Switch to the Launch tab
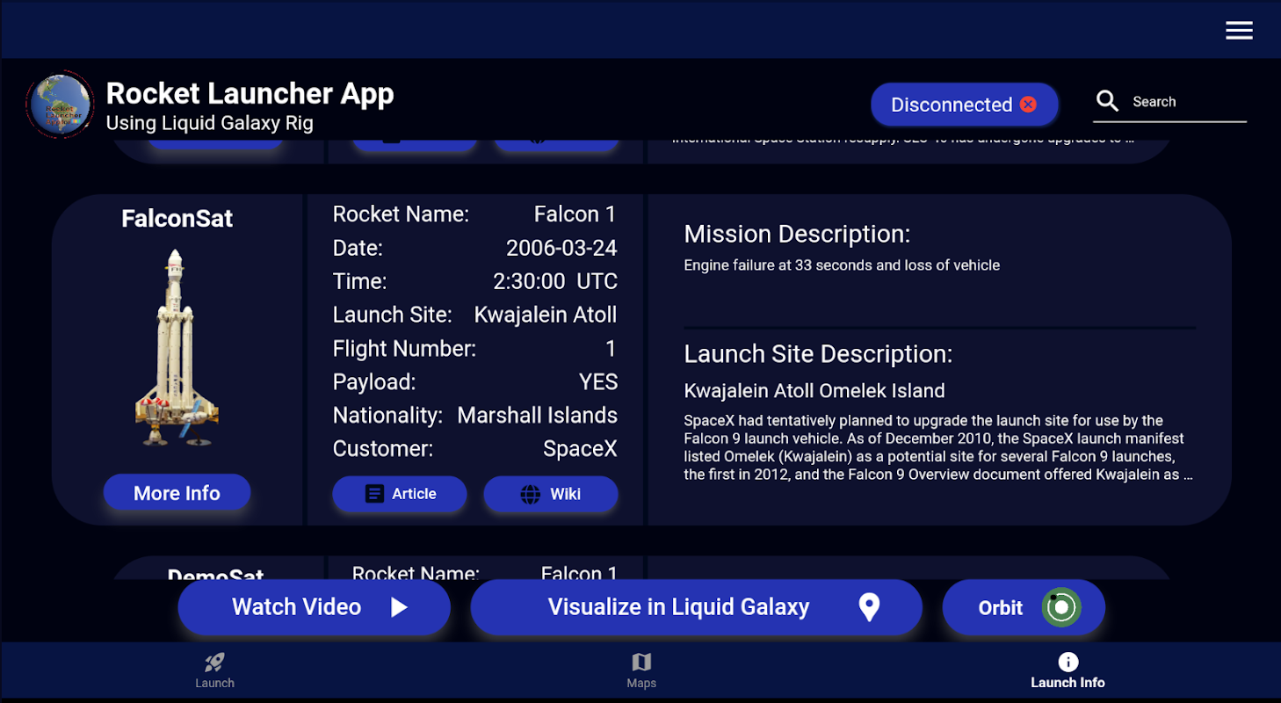 pyautogui.click(x=214, y=670)
